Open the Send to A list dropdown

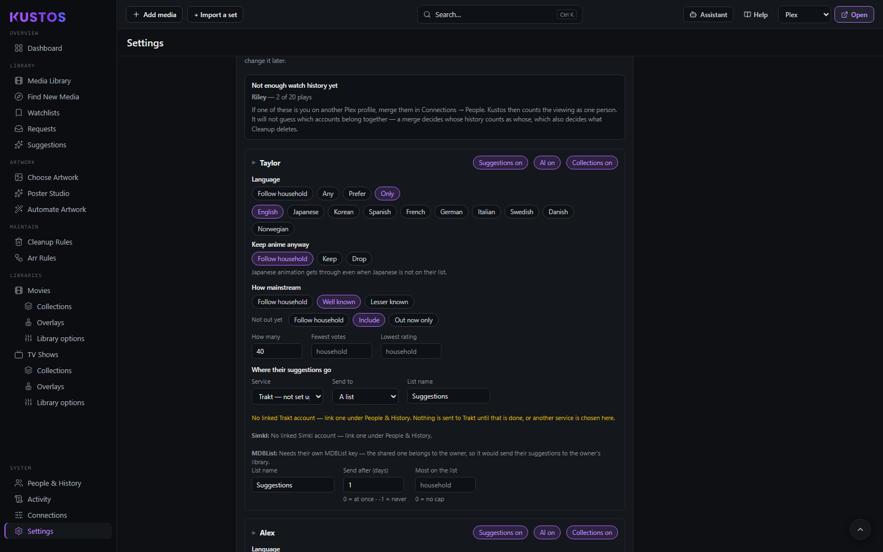tap(365, 397)
